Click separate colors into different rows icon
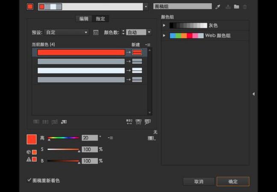This screenshot has width=277, height=192. pyautogui.click(x=45, y=122)
